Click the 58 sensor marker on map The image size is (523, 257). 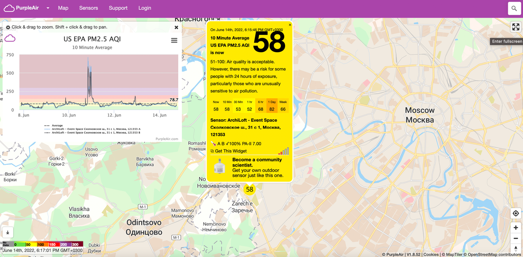click(250, 189)
